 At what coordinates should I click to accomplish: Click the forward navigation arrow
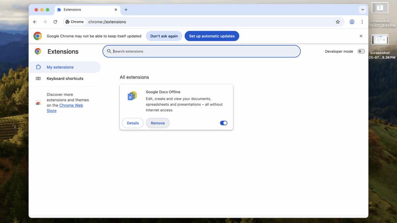tap(45, 22)
